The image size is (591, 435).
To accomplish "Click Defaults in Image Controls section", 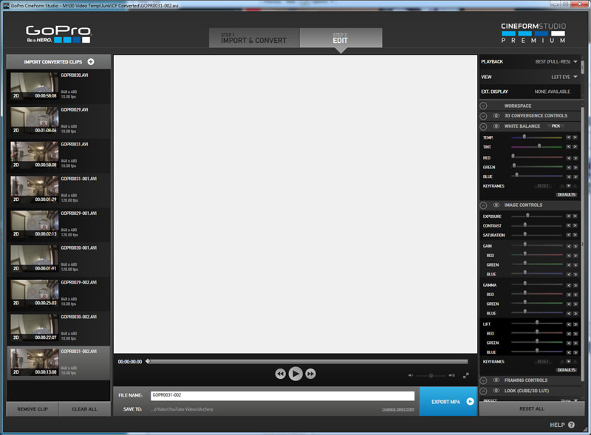I will (x=566, y=370).
